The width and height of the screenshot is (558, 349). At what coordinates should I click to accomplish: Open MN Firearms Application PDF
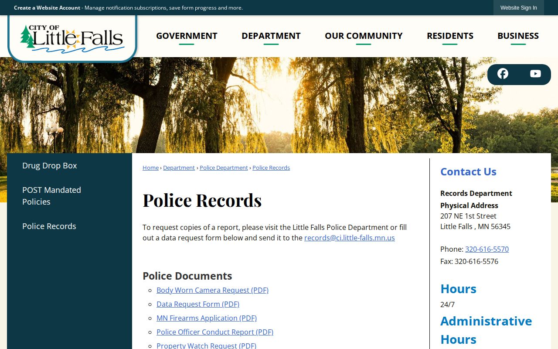click(x=207, y=318)
